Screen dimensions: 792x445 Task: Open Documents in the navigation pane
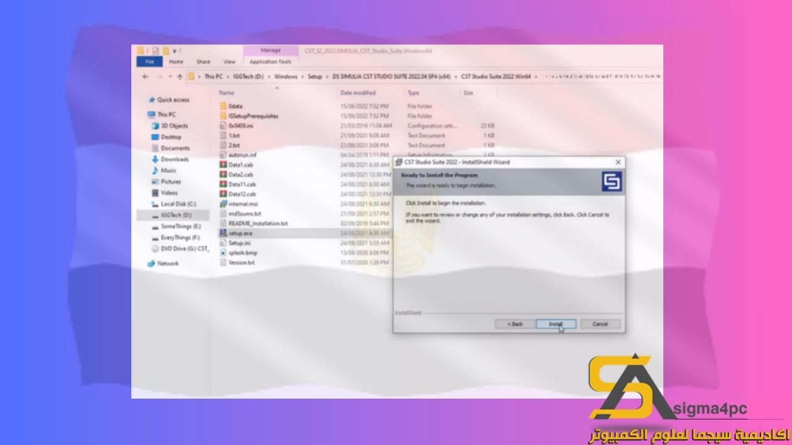tap(175, 148)
